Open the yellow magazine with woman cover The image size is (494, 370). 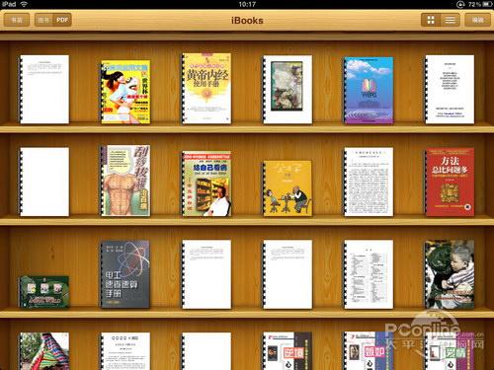[125, 92]
